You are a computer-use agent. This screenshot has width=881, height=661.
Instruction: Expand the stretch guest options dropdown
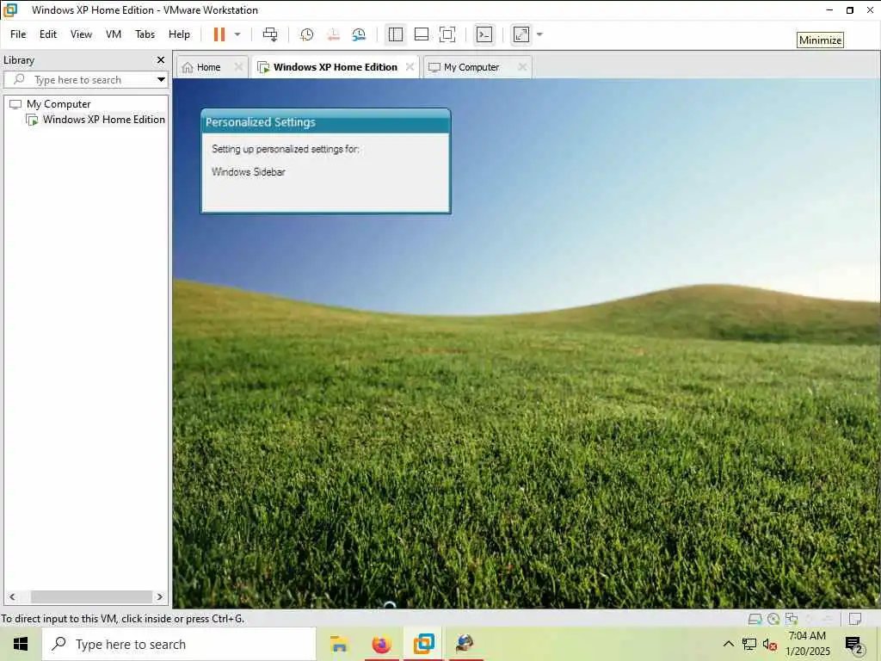(x=540, y=34)
